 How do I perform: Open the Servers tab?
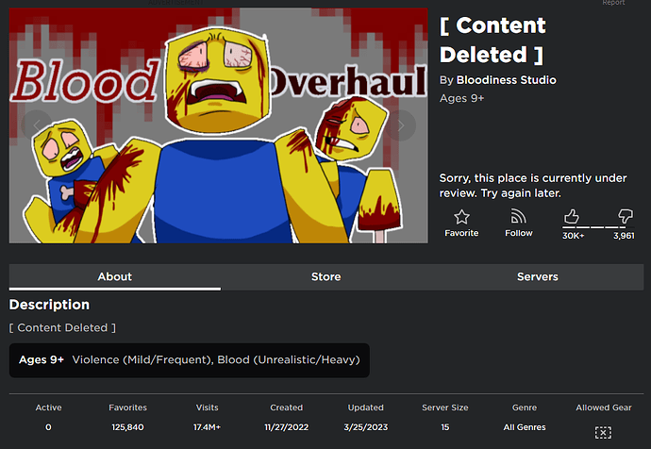(x=538, y=276)
